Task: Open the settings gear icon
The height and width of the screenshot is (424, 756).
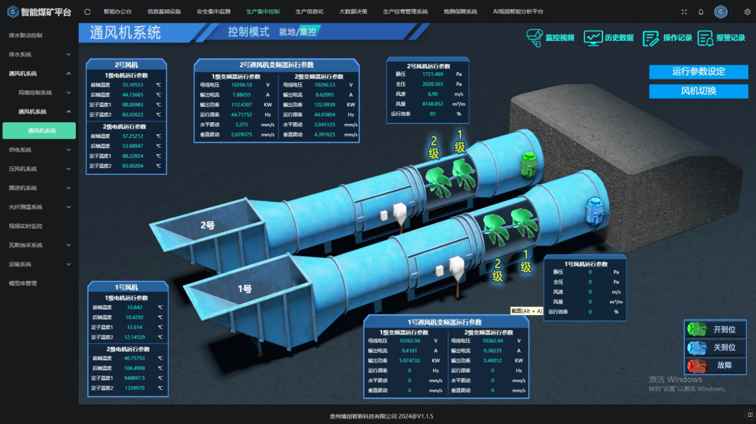Action: (747, 12)
